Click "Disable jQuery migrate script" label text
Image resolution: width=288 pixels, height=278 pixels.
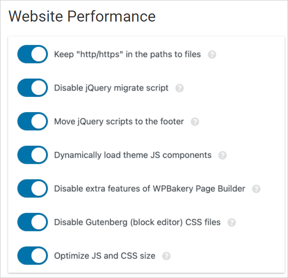[x=111, y=88]
